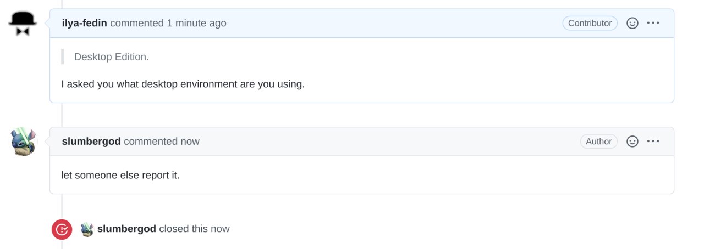Click small slumbergod avatar in closed event

(87, 229)
